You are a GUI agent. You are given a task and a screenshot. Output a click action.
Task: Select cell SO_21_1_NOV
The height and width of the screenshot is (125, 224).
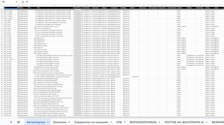pos(11,59)
